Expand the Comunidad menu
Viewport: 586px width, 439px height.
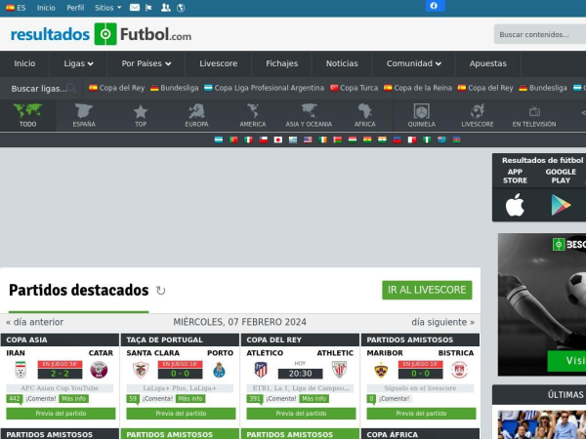point(414,63)
